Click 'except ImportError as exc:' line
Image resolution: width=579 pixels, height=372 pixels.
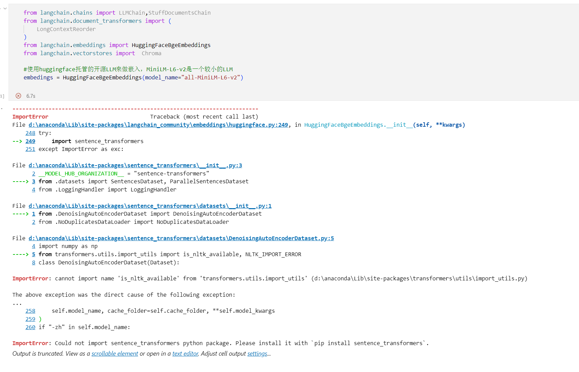coord(81,149)
